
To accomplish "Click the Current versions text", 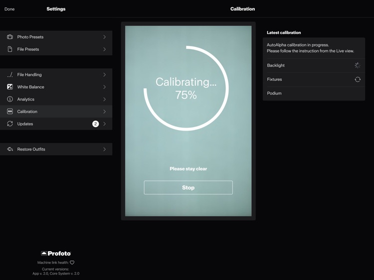I will pyautogui.click(x=56, y=271).
